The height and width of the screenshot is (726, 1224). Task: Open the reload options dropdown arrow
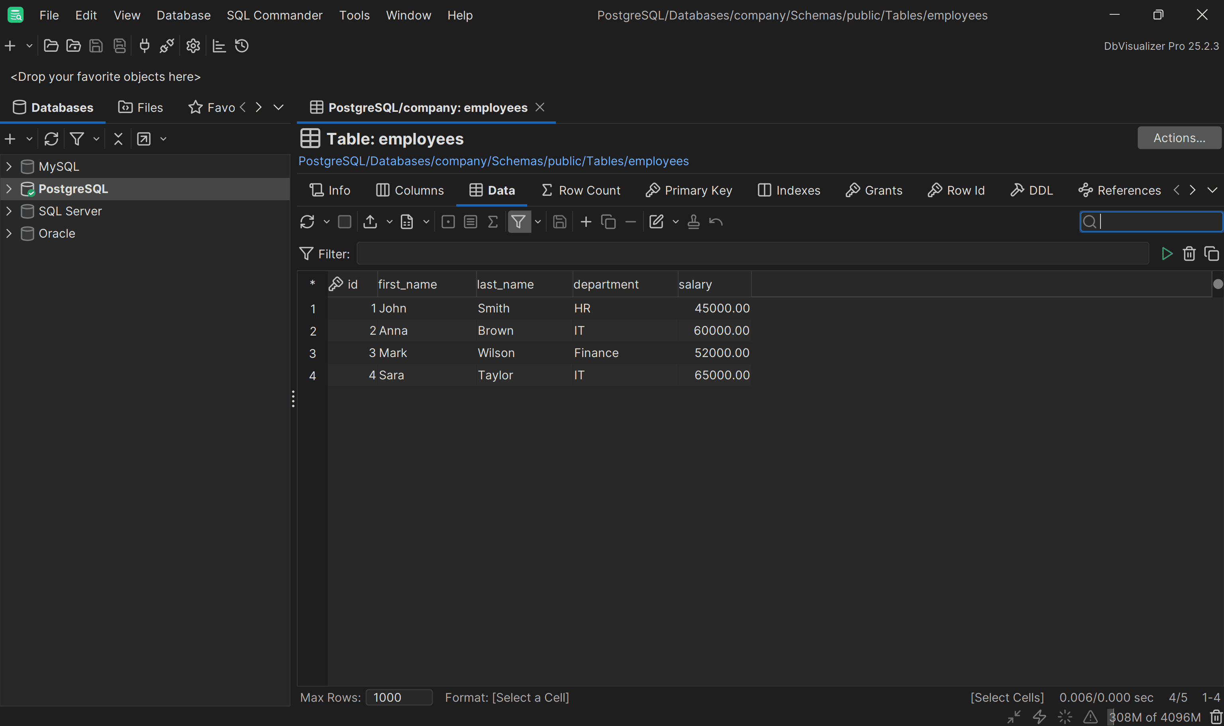(x=327, y=222)
